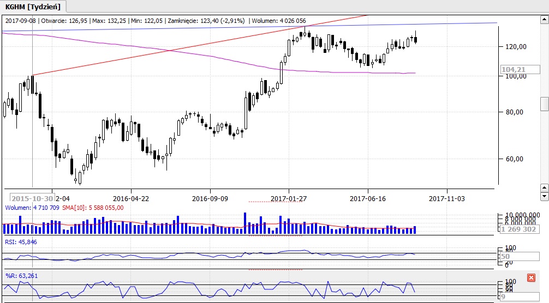
Task: Click the small down arrow below the price axis
Action: (544, 196)
